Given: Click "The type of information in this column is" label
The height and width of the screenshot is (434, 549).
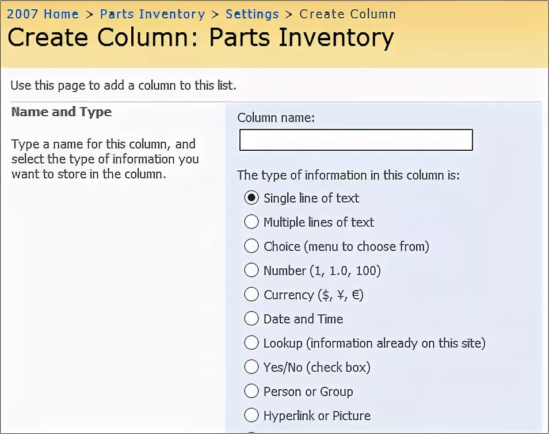Looking at the screenshot, I should (x=348, y=175).
